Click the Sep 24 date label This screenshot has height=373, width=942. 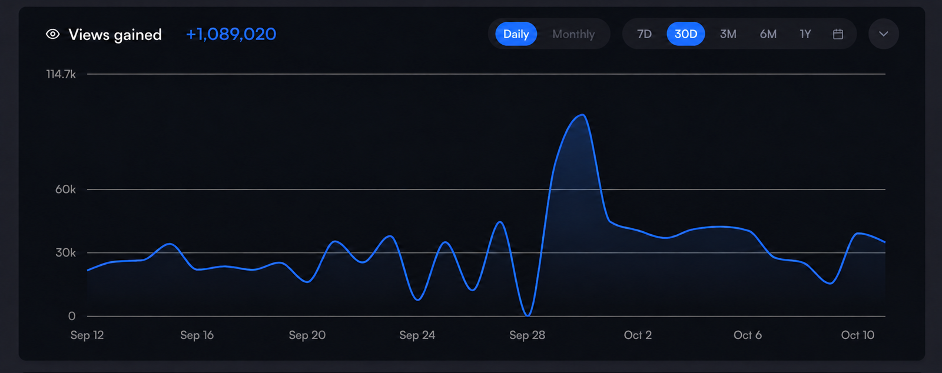point(417,335)
